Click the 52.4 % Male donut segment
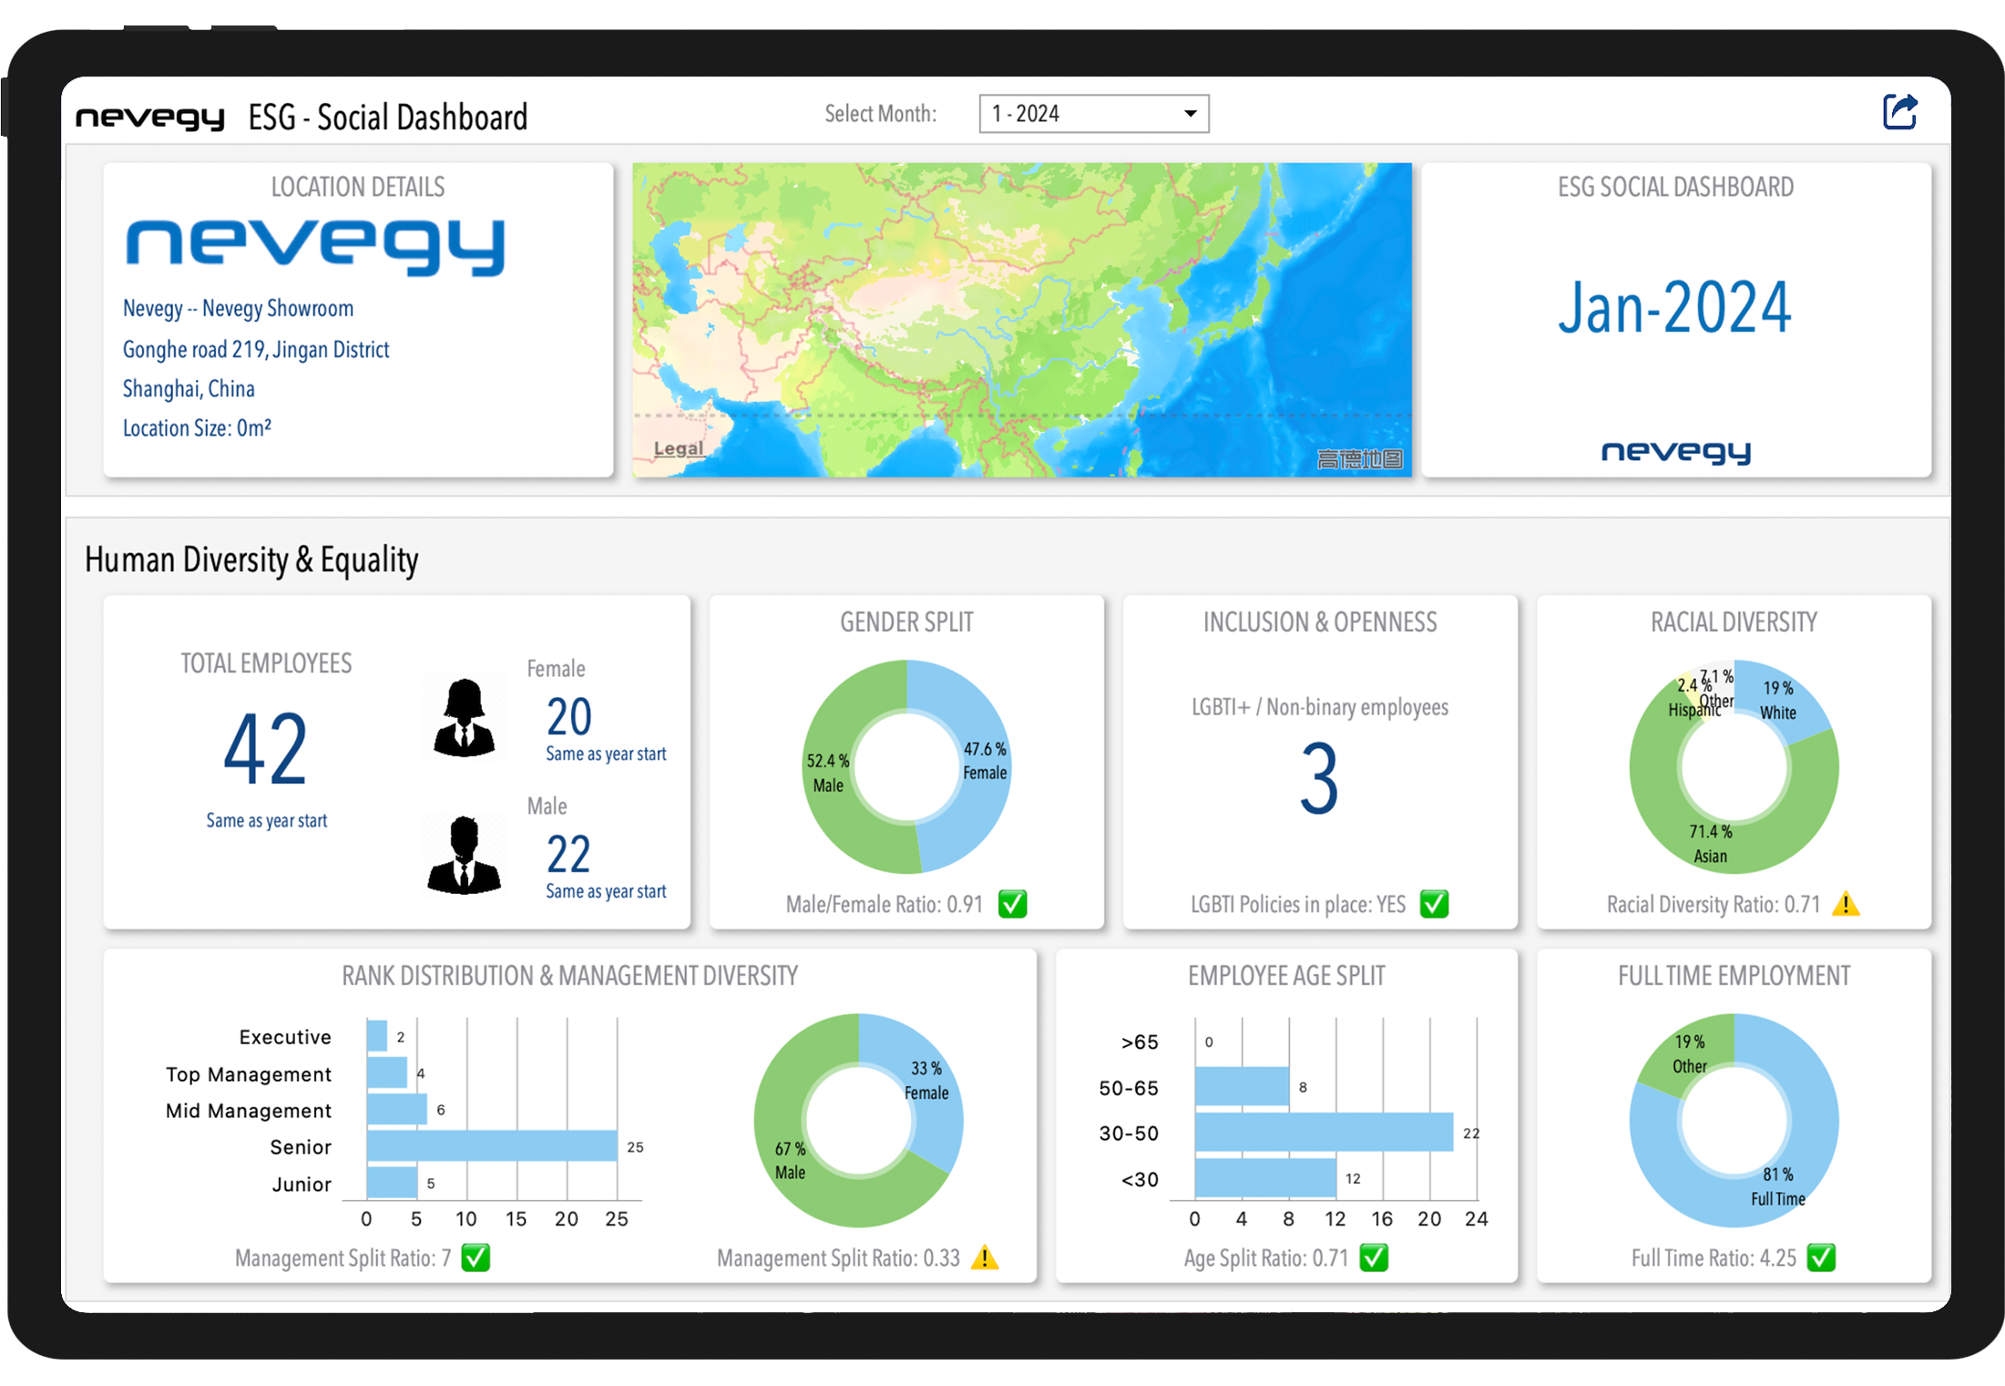 tap(828, 773)
